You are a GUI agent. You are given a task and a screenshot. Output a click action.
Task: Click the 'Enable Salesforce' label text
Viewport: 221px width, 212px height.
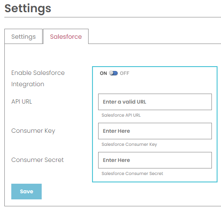click(x=38, y=73)
